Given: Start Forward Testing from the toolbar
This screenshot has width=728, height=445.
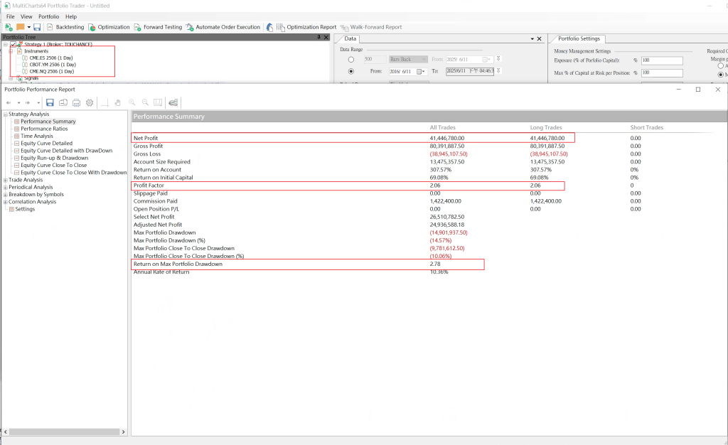Looking at the screenshot, I should [158, 27].
